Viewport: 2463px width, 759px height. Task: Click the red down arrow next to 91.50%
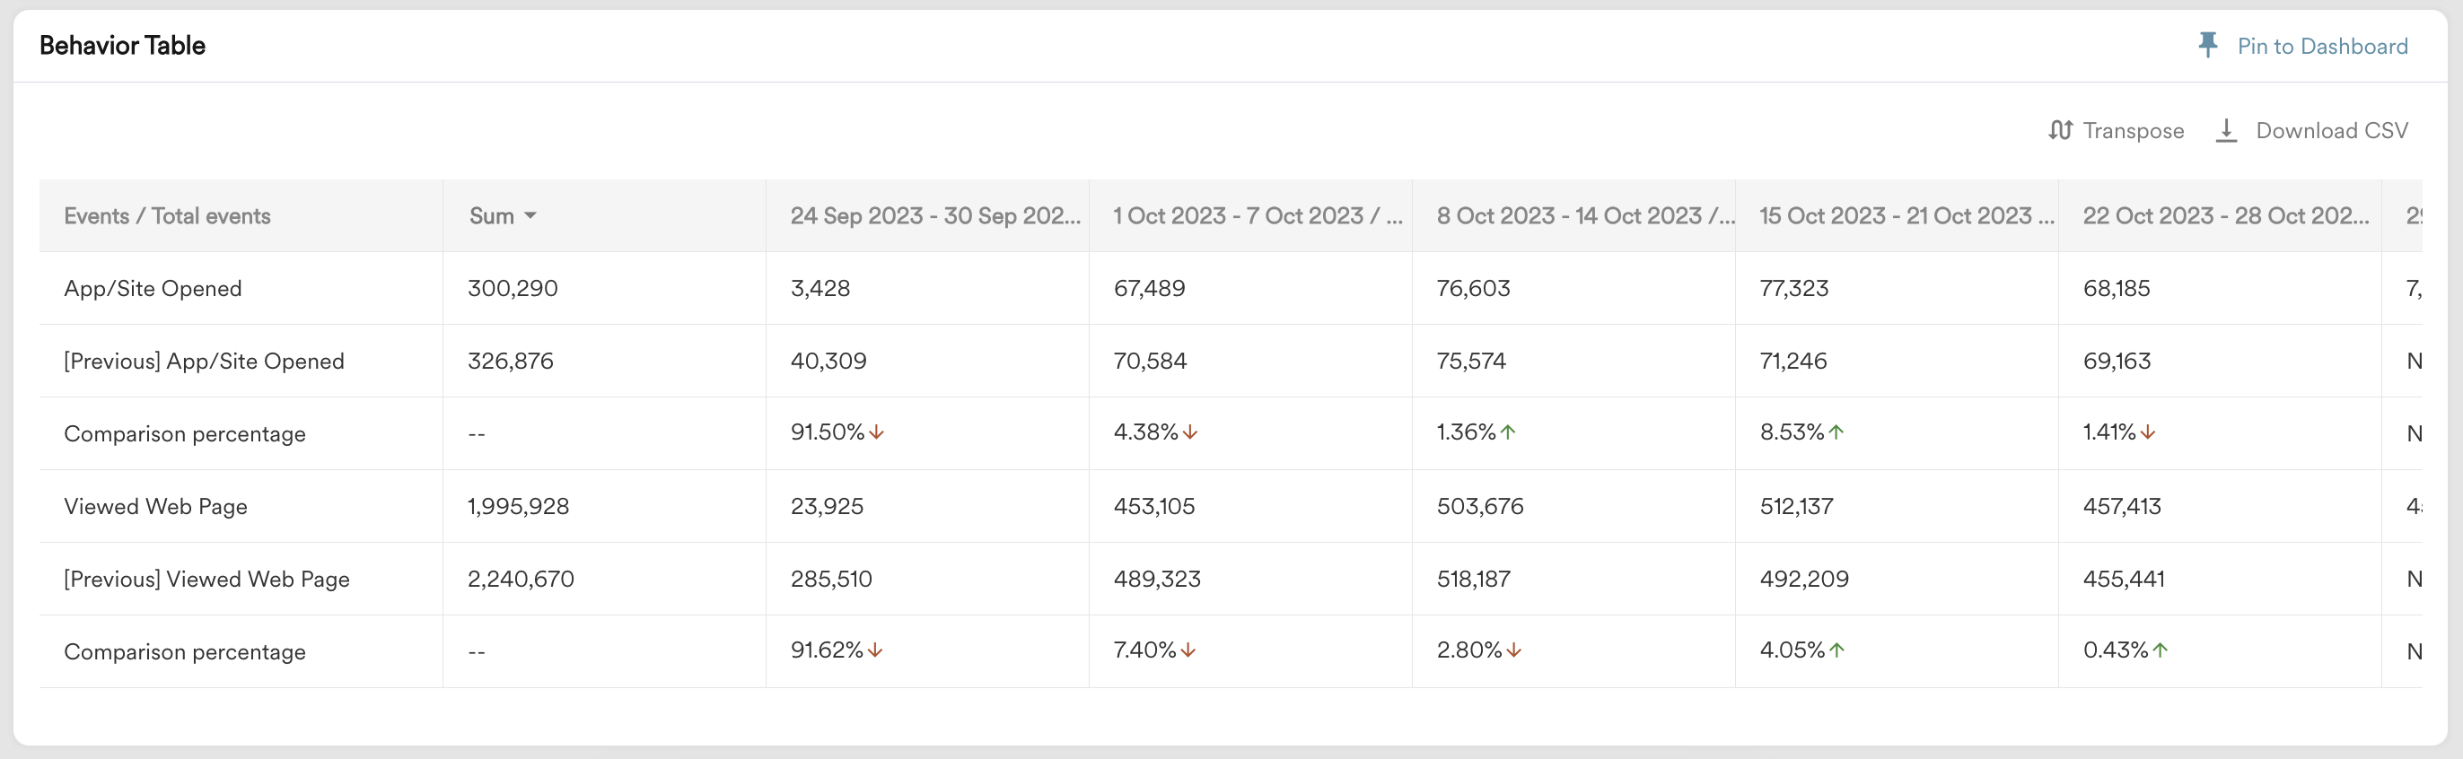(877, 433)
